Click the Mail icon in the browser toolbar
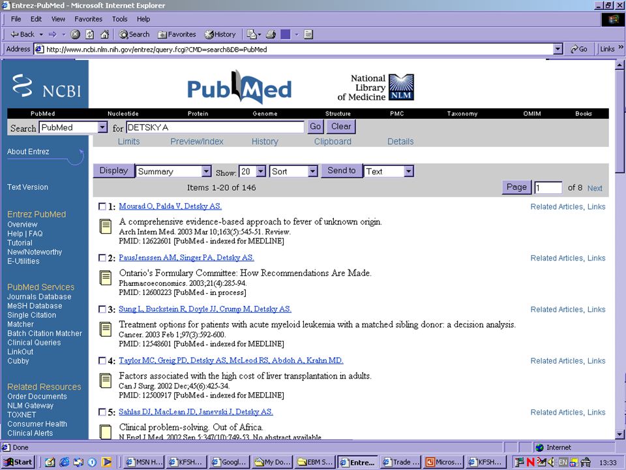Screen dimensions: 626x470 pyautogui.click(x=252, y=35)
